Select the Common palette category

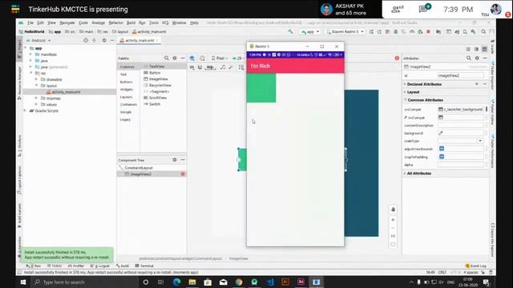(x=127, y=66)
